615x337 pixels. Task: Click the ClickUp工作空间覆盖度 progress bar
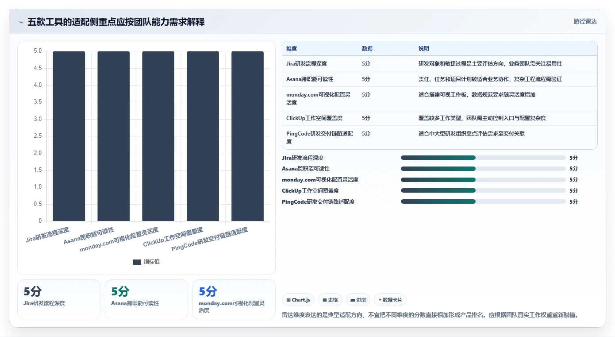pos(483,190)
